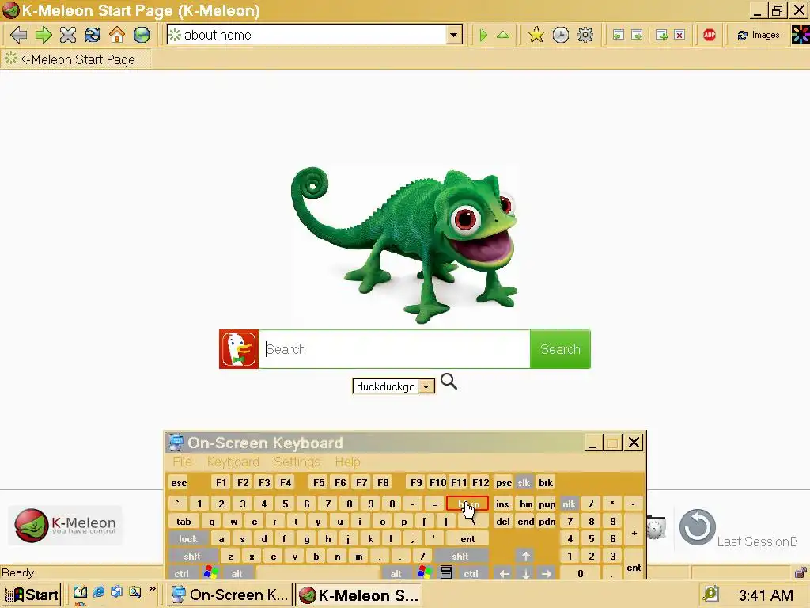Image resolution: width=810 pixels, height=608 pixels.
Task: Click the system tray icon near clock
Action: [710, 595]
